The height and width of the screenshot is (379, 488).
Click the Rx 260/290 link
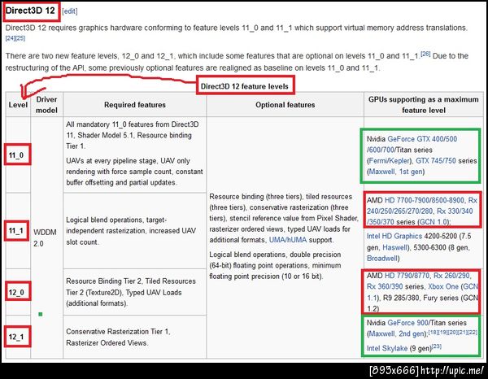tap(451, 276)
